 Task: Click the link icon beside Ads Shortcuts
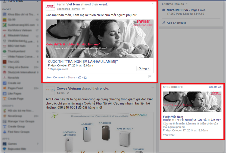(x=164, y=23)
